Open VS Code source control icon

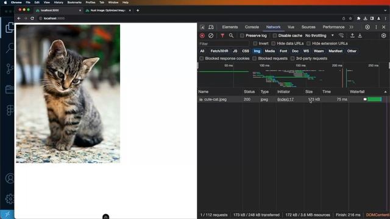pyautogui.click(x=10, y=69)
